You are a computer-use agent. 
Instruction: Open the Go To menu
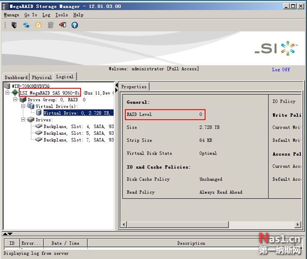coord(31,15)
